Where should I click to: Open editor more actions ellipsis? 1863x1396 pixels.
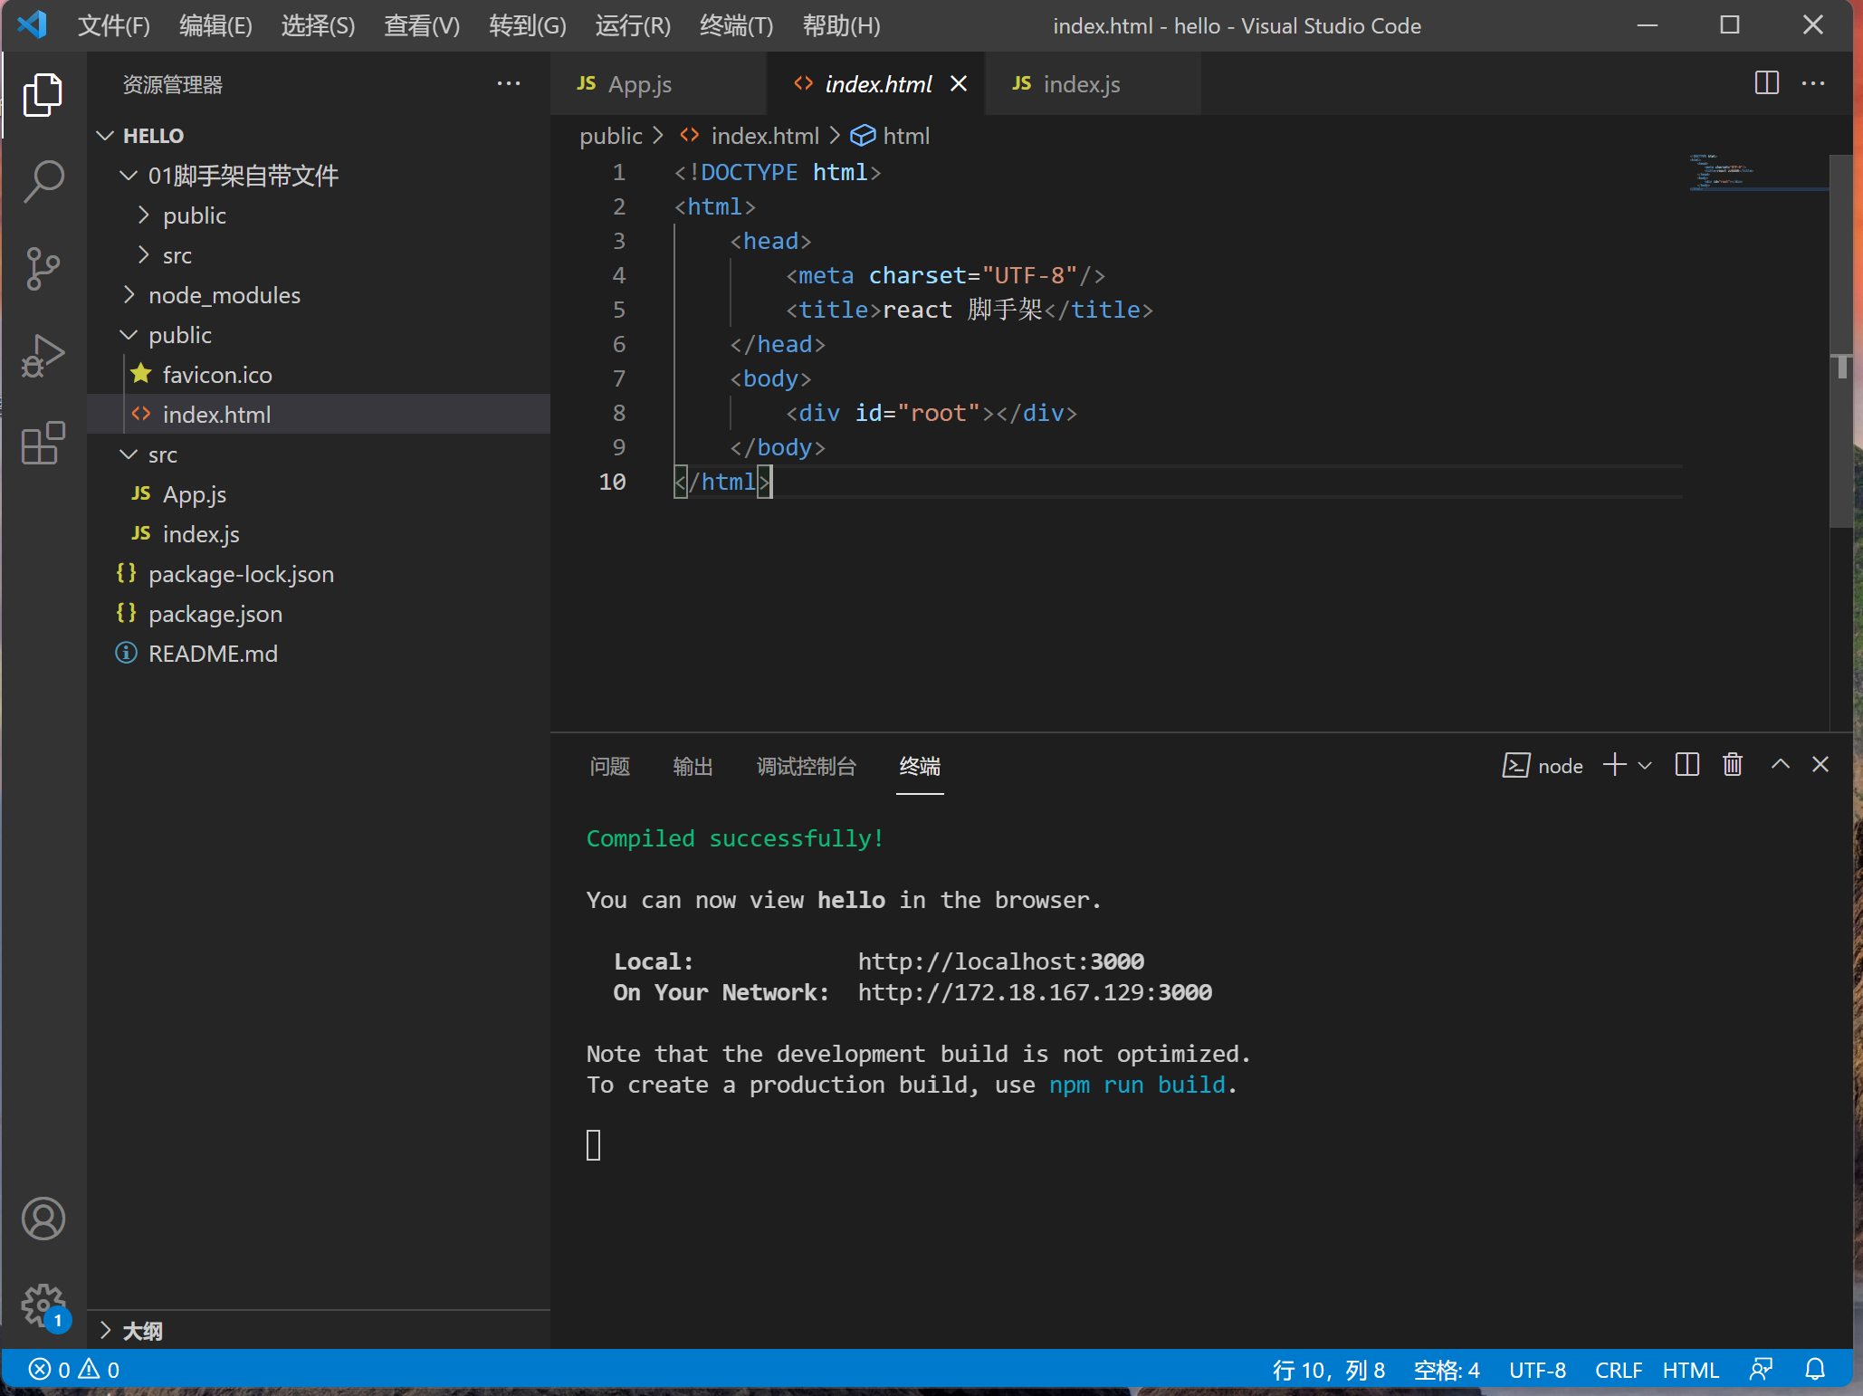click(x=1813, y=83)
